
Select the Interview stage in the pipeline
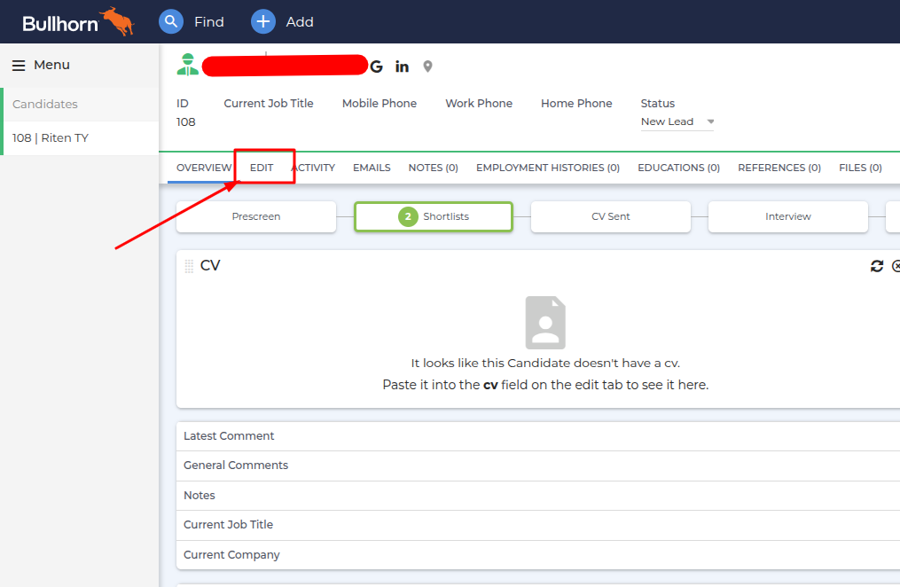(x=787, y=215)
